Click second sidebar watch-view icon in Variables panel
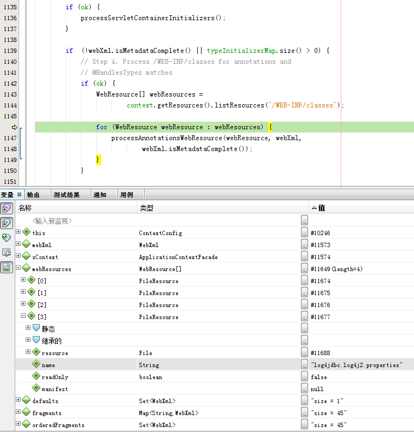This screenshot has width=414, height=432. tap(7, 223)
